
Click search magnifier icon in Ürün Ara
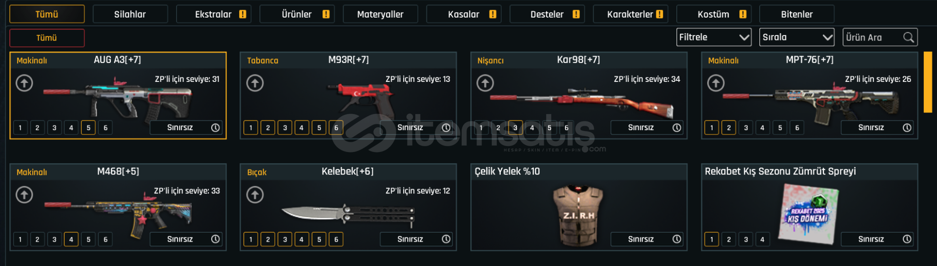tap(908, 38)
